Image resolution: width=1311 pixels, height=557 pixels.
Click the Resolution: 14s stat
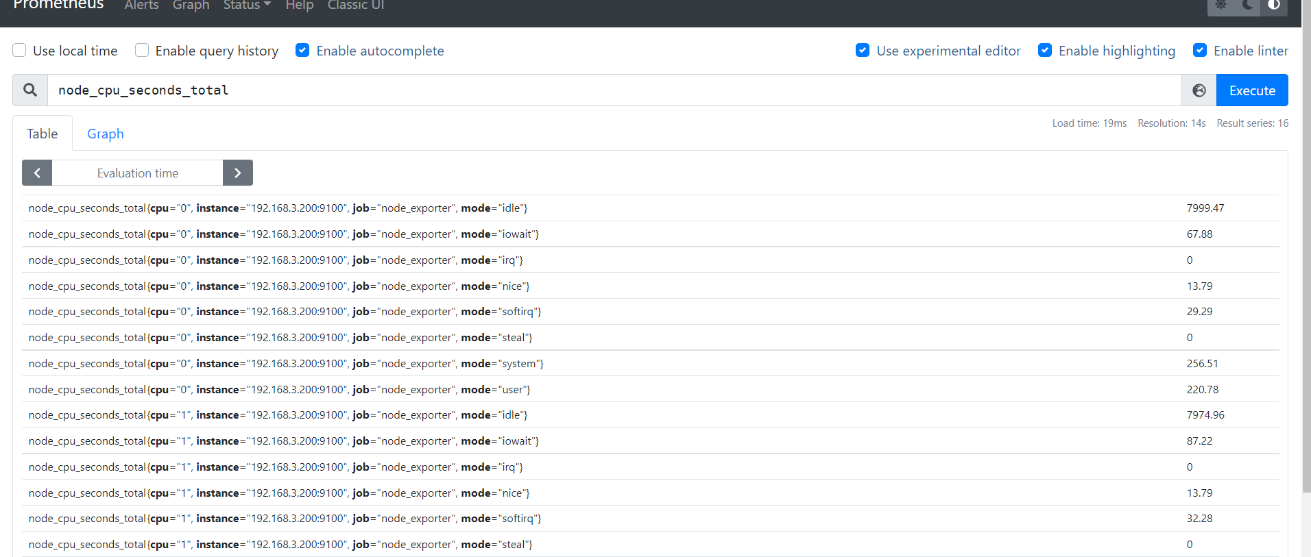tap(1172, 123)
